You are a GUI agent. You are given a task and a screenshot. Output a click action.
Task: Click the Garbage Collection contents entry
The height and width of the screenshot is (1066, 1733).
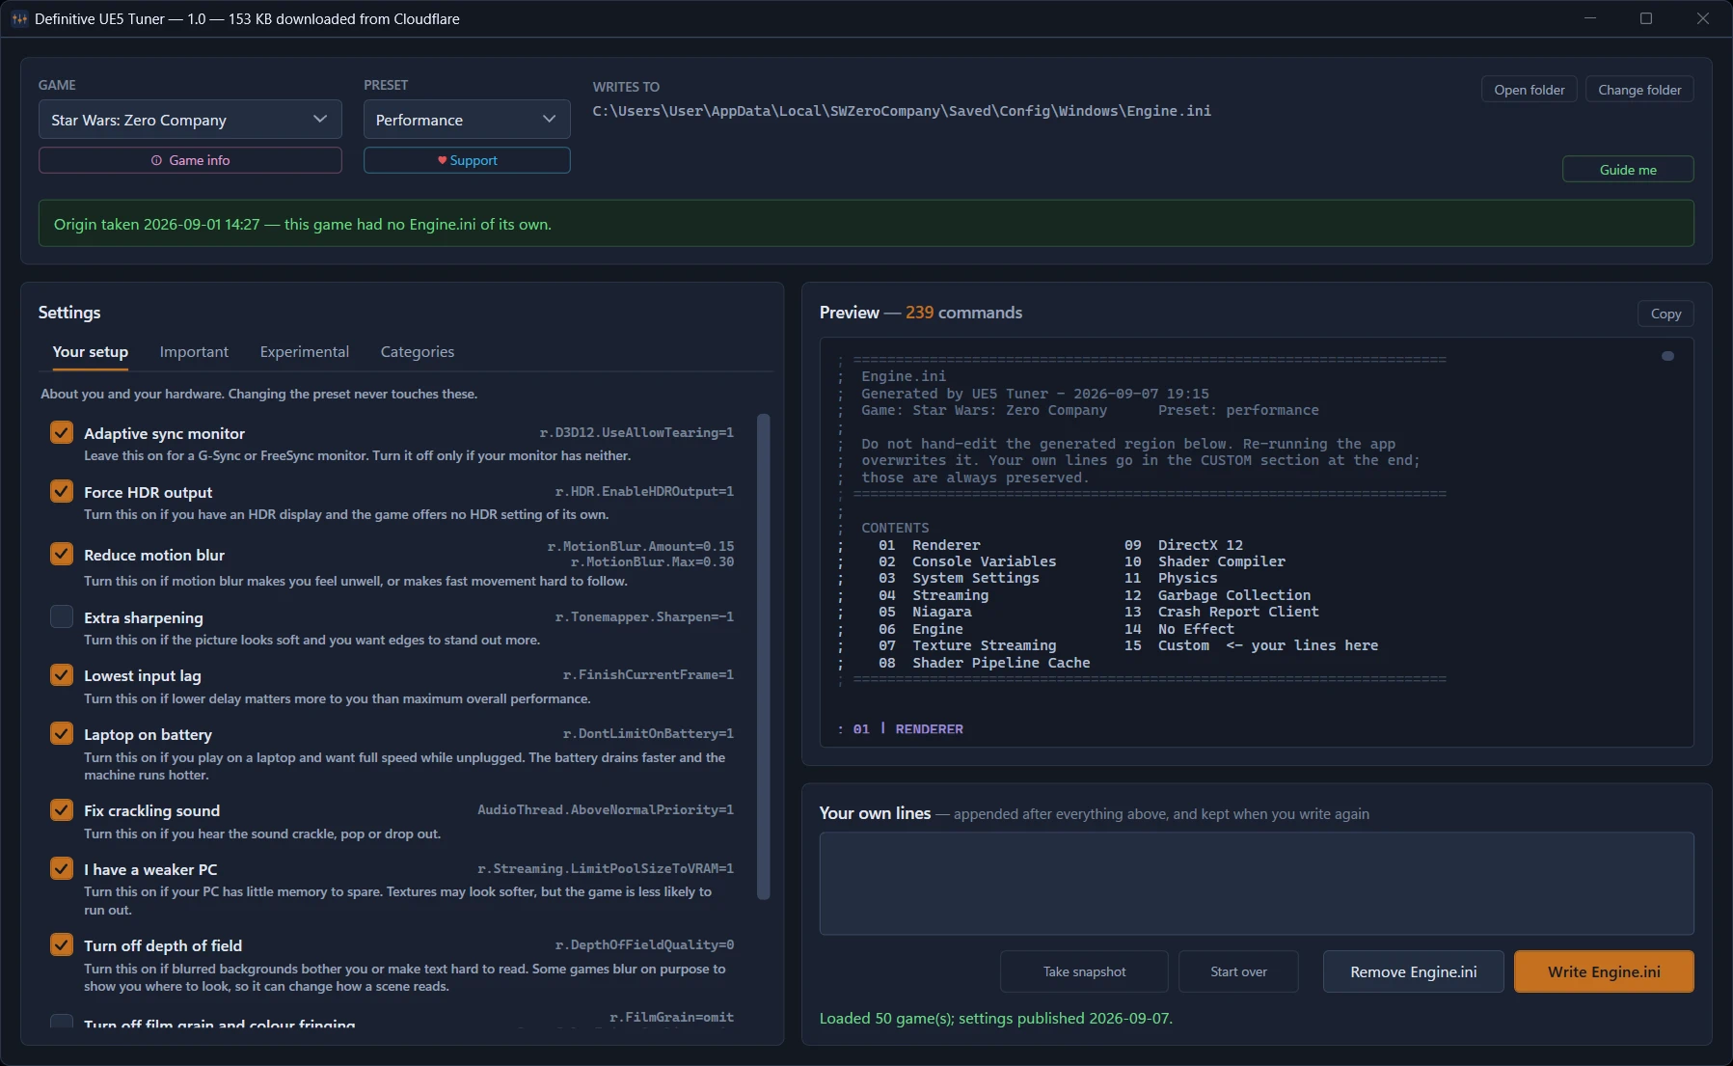click(1234, 595)
